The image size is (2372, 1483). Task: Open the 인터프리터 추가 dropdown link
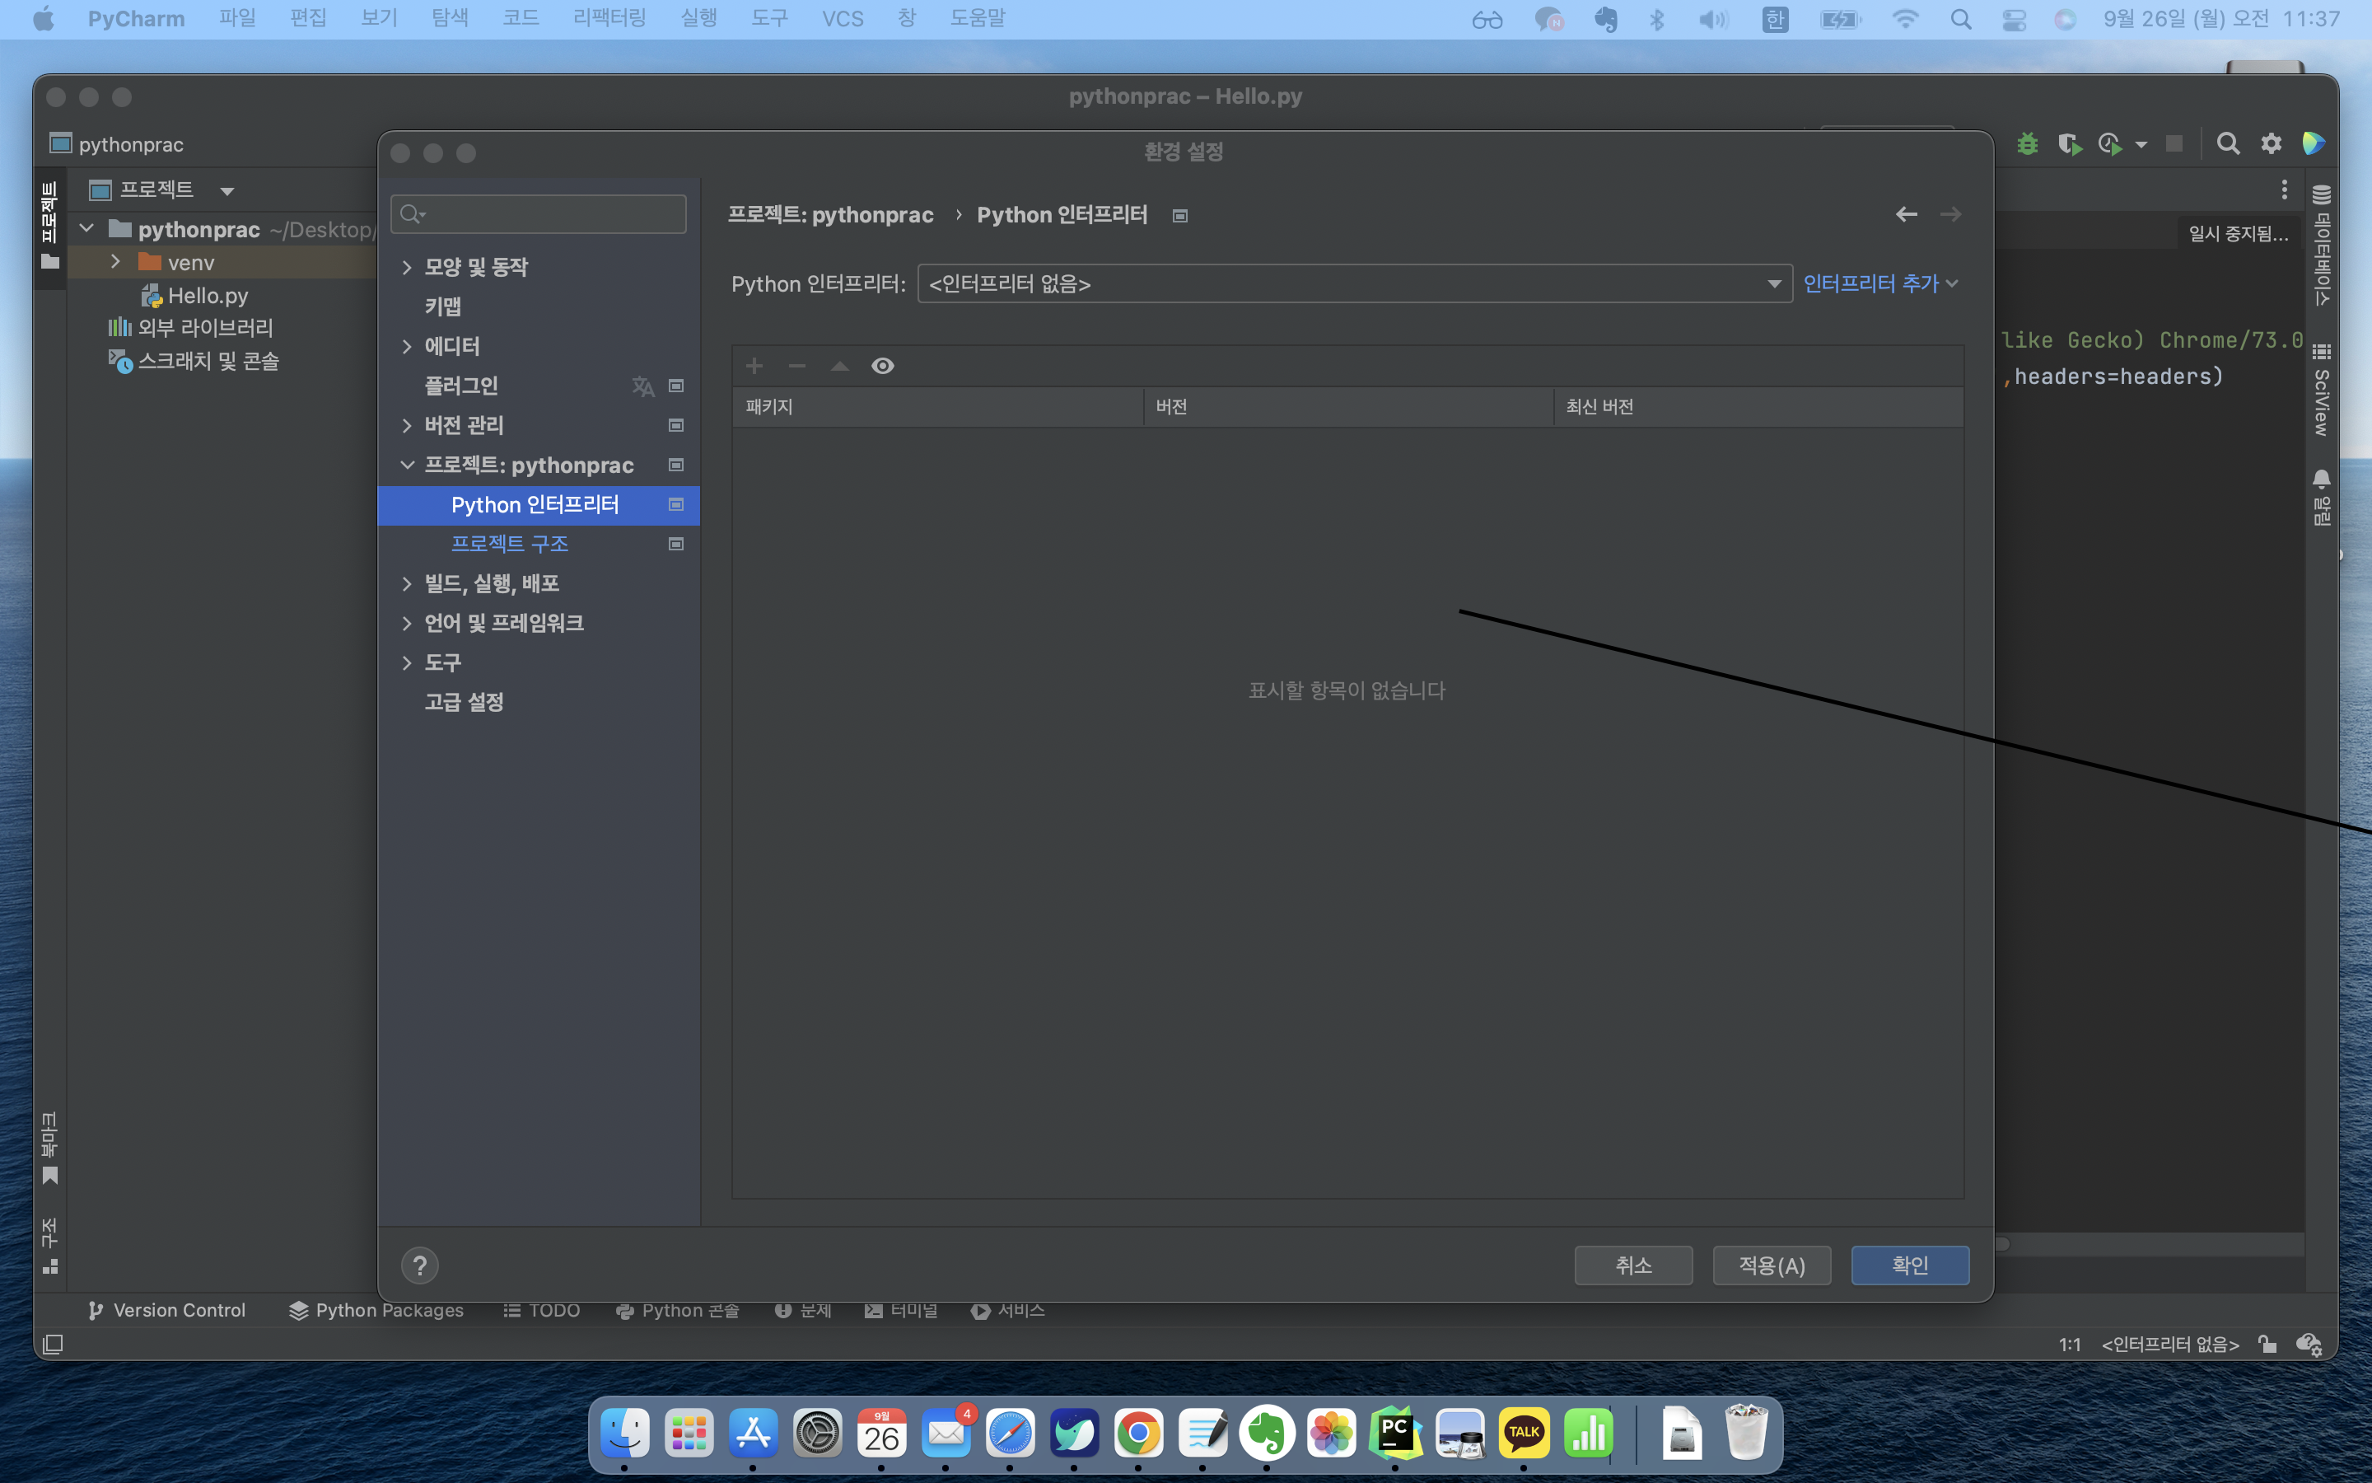tap(1880, 283)
